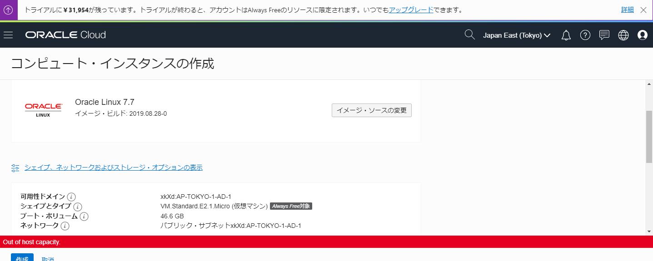Image resolution: width=653 pixels, height=261 pixels.
Task: Click the 作成 create button
Action: [22, 258]
